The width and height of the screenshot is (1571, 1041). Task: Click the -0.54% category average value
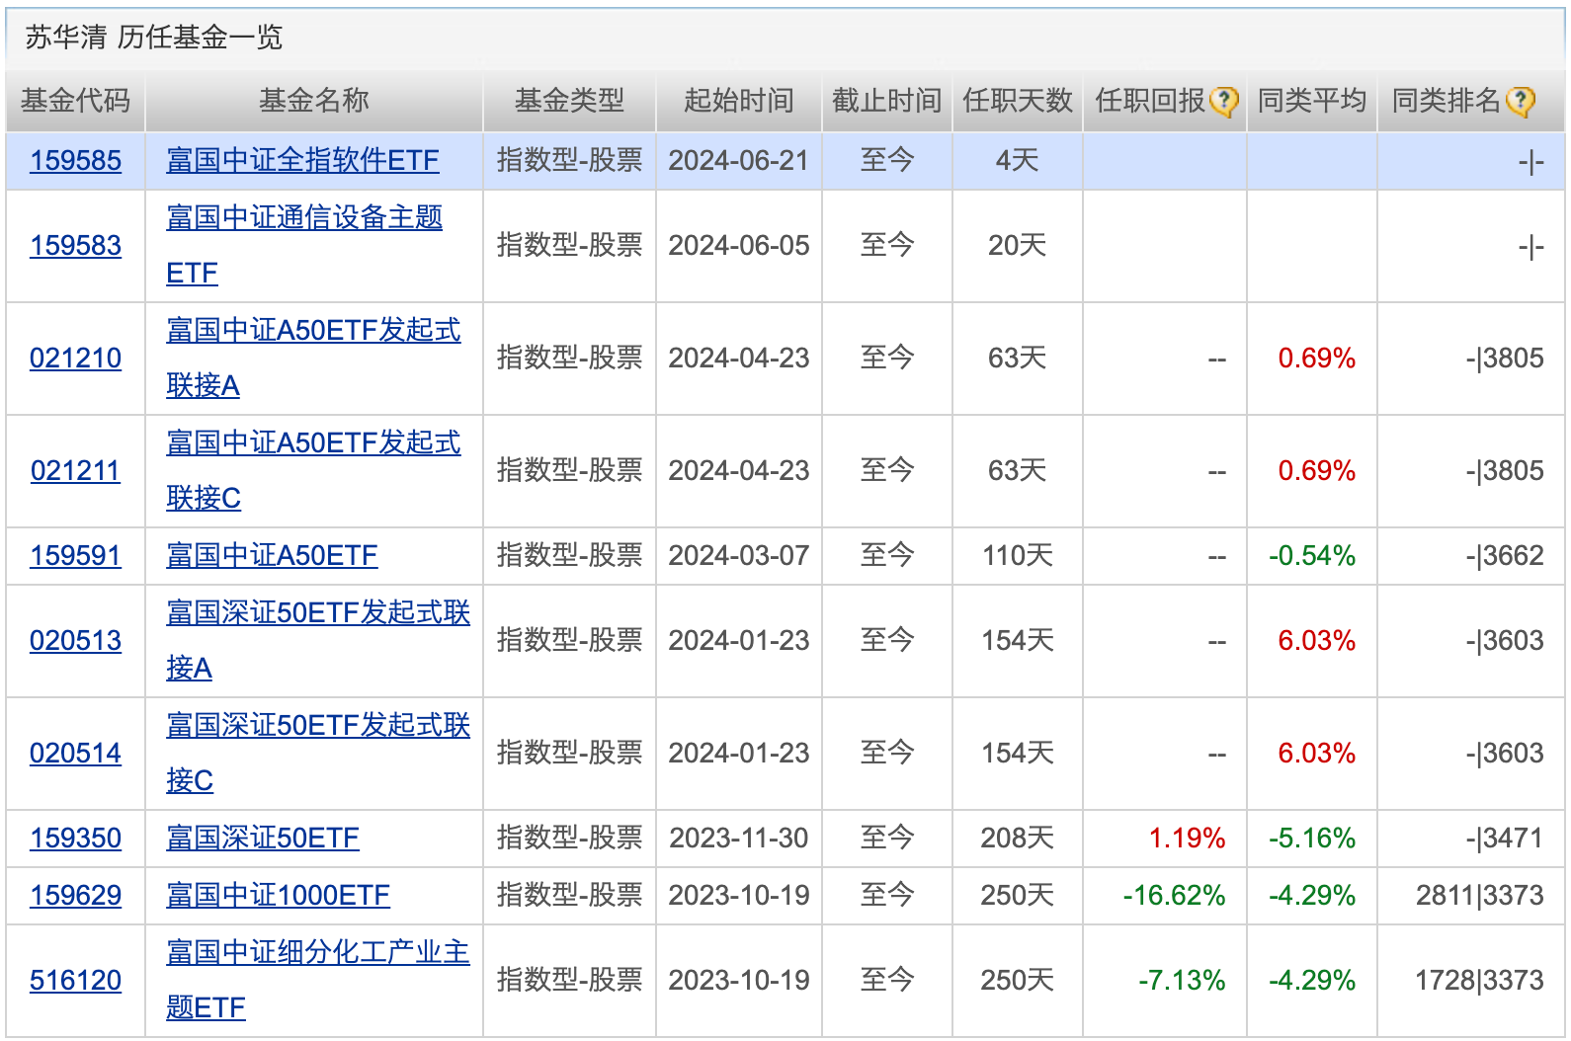(1312, 556)
